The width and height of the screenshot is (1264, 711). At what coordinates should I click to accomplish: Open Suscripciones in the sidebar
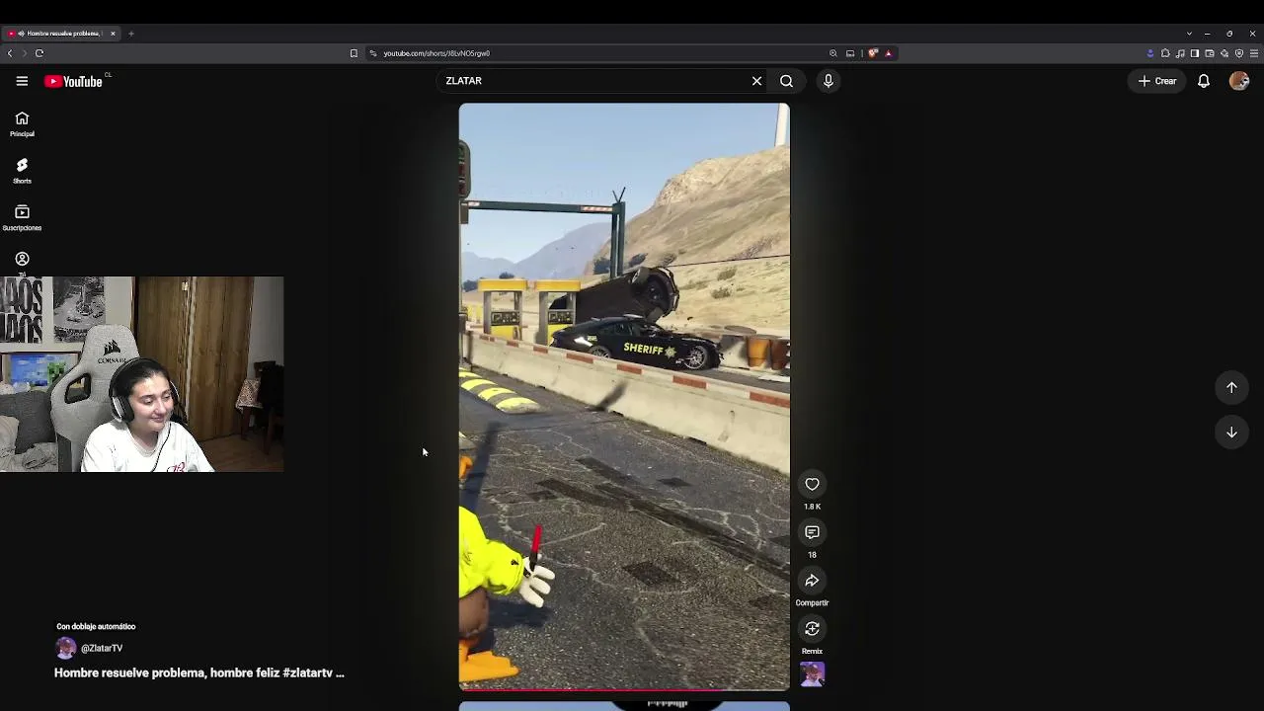point(22,218)
